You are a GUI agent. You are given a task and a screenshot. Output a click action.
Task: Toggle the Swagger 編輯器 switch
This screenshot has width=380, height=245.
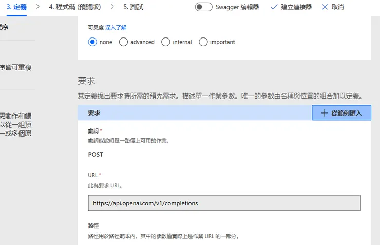click(204, 7)
